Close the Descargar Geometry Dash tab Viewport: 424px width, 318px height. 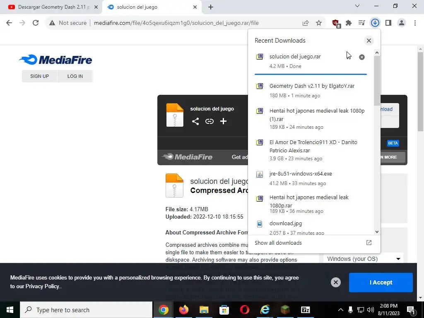pos(96,7)
